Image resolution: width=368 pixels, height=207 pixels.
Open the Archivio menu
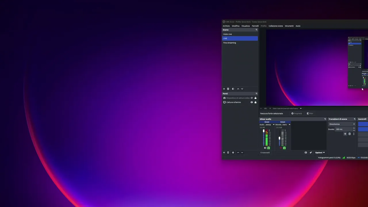click(x=226, y=26)
